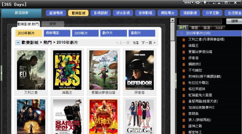Viewport: 242px width, 134px height.
Task: Click the TV icon next to 鋼鐵俠II
Action: pyautogui.click(x=184, y=64)
